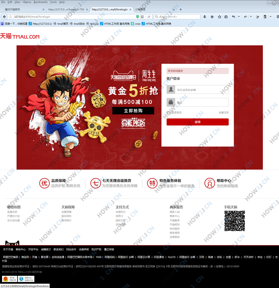The image size is (279, 288).
Task: Click the 免费注册 link in login form
Action: (x=223, y=112)
